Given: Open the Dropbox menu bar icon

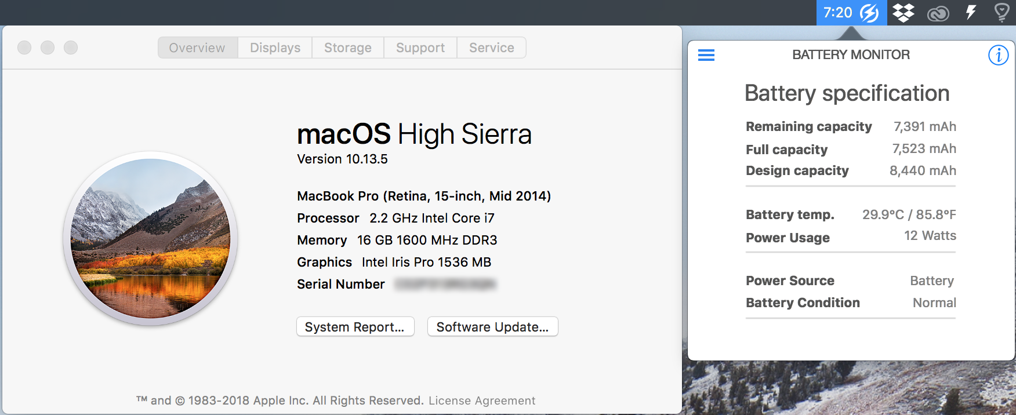Looking at the screenshot, I should (x=903, y=12).
